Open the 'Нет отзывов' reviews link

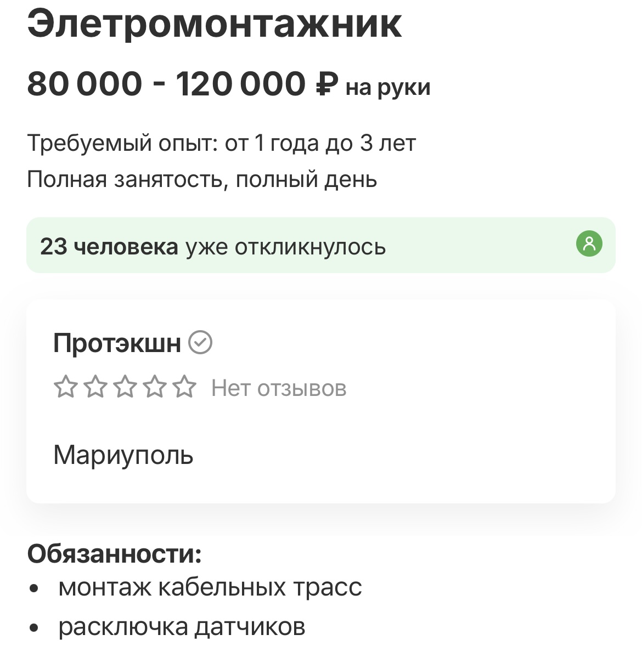[279, 388]
